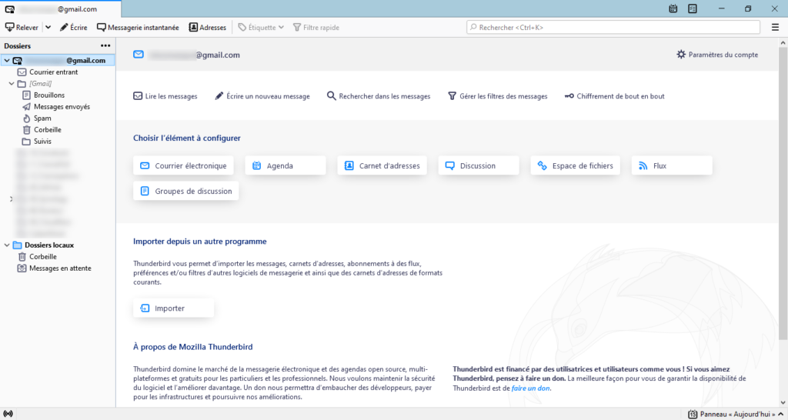
Task: Open the calendar tab icon in title bar
Action: point(673,8)
